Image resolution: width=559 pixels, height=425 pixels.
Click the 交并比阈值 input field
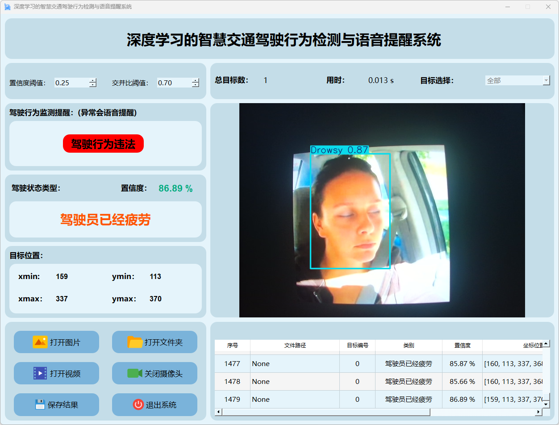(x=174, y=83)
